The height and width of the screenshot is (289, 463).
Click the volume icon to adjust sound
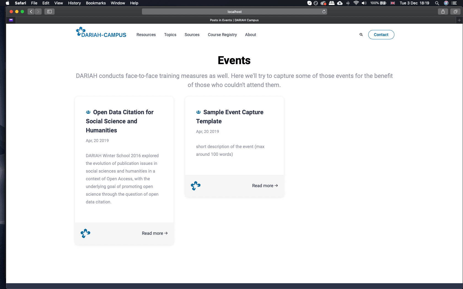pyautogui.click(x=364, y=3)
